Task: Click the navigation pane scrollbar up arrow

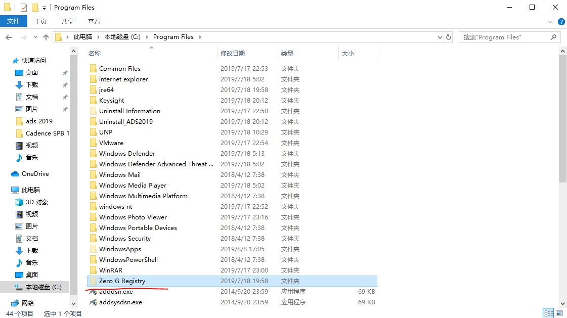Action: 73,51
